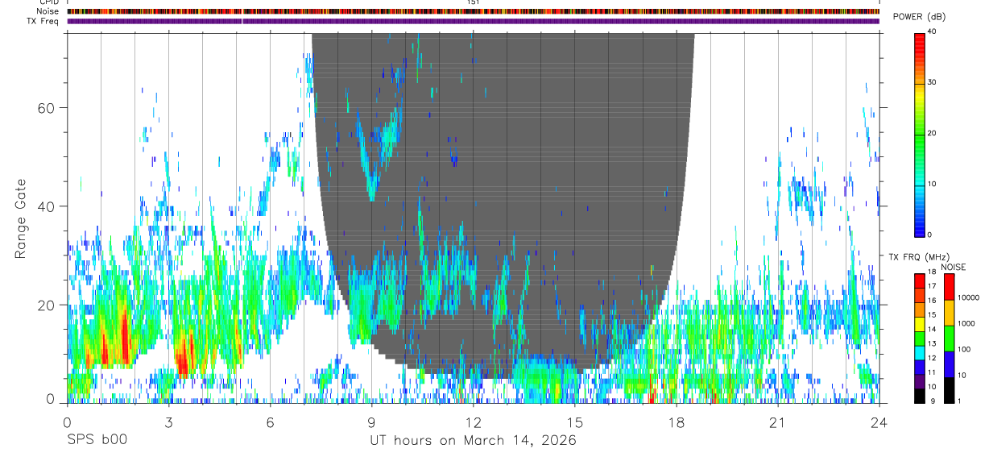Image resolution: width=989 pixels, height=457 pixels.
Task: Click the '60' range gate tick label
Action: 45,108
